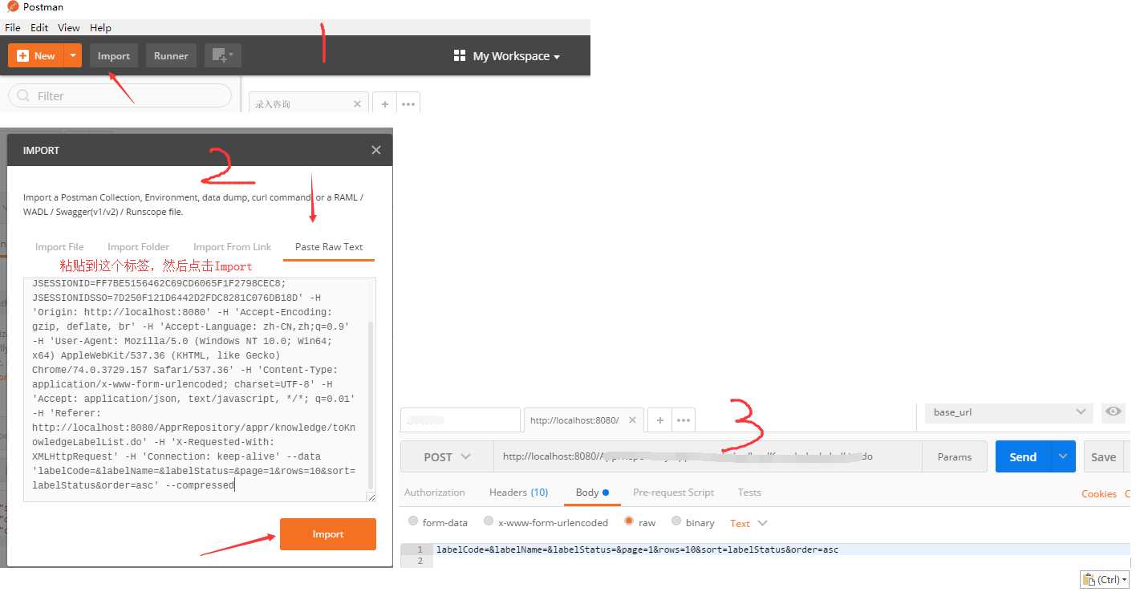Open the Tests tab
The height and width of the screenshot is (592, 1136).
pyautogui.click(x=749, y=493)
